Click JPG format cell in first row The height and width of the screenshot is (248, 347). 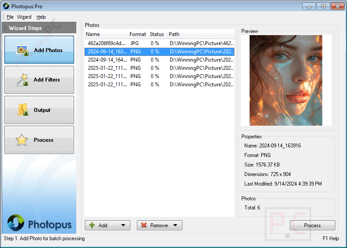[134, 43]
